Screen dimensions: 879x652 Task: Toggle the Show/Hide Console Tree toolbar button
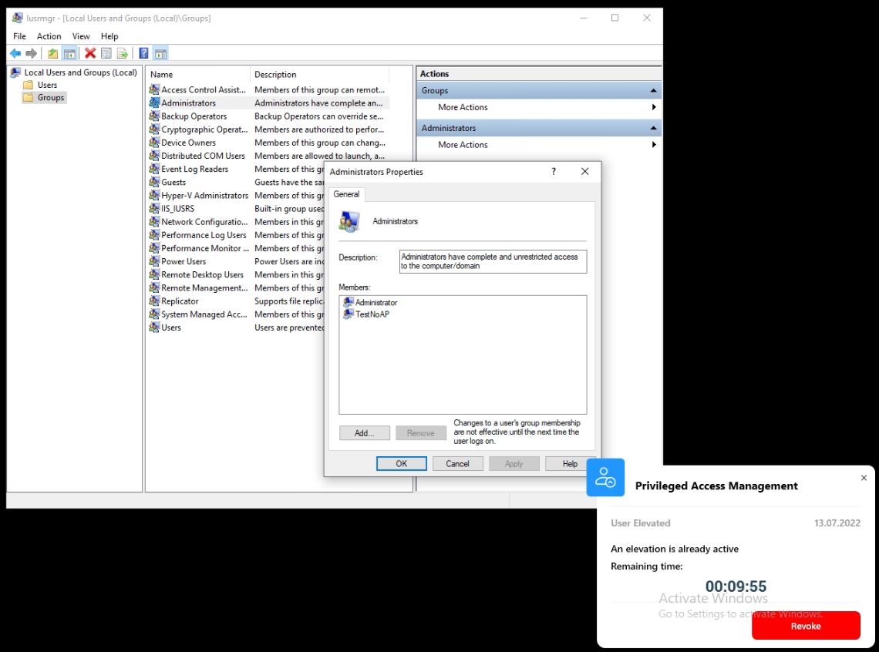coord(69,53)
